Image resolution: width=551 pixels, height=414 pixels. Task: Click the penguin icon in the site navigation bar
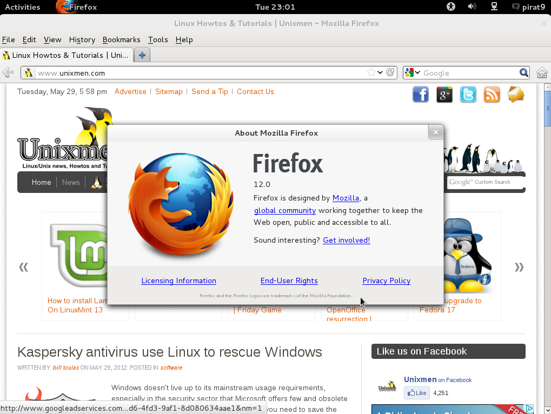pos(97,182)
